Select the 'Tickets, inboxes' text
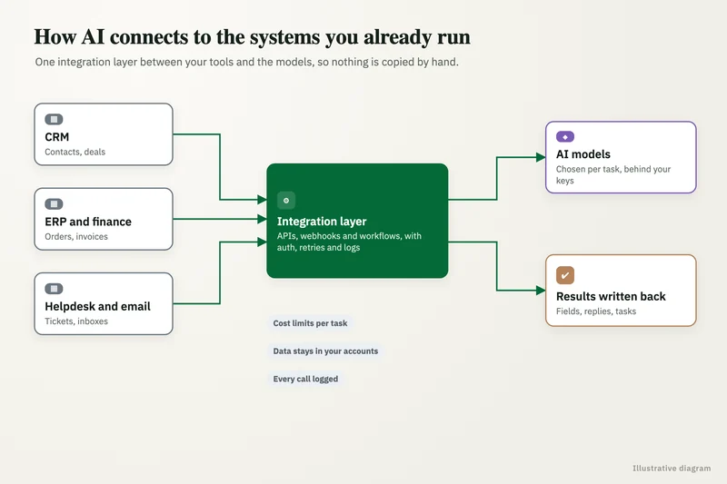727x484 pixels. pyautogui.click(x=76, y=321)
